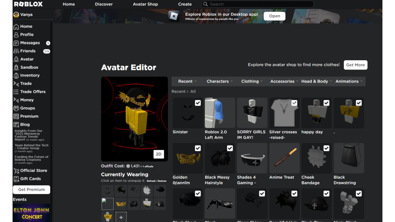Unequip the cheek bandage in Currently Wearing
The width and height of the screenshot is (395, 222).
point(147,191)
